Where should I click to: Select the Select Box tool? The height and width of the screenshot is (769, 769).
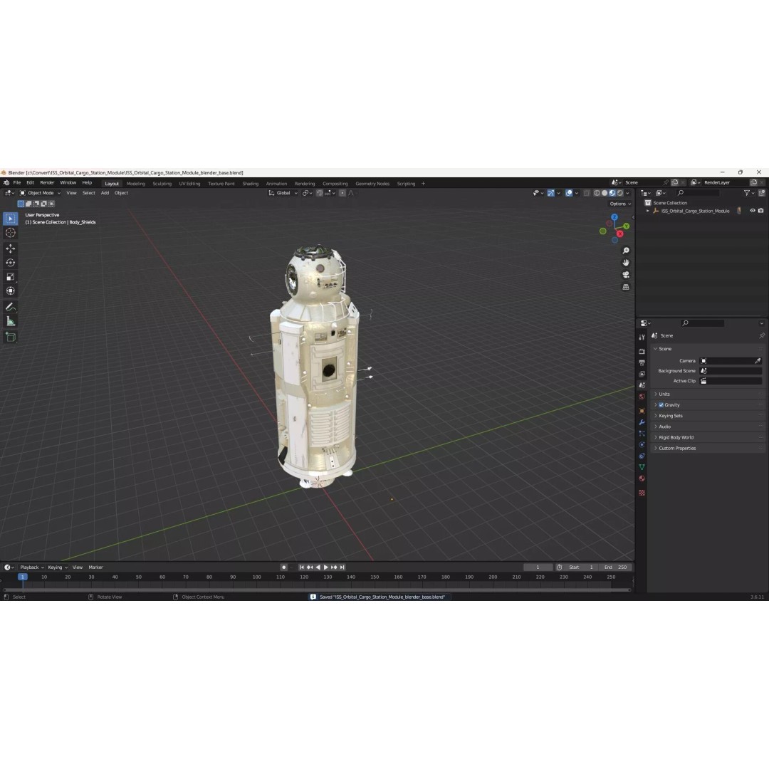pos(10,219)
